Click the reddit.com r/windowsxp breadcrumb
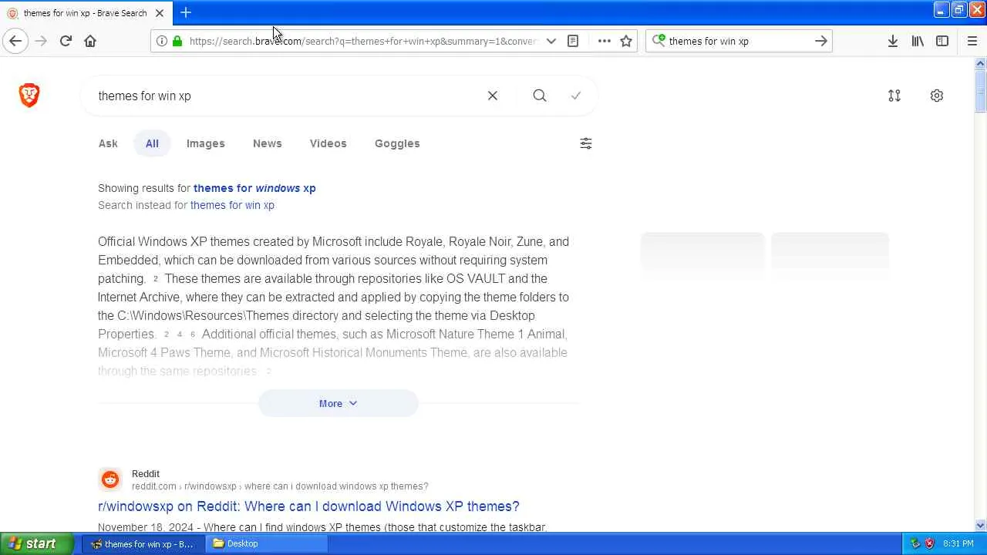The height and width of the screenshot is (555, 987). coord(280,486)
